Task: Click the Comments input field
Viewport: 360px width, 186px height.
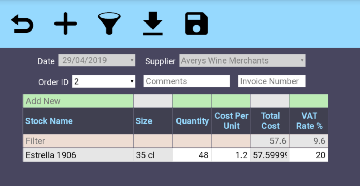Action: (x=186, y=81)
